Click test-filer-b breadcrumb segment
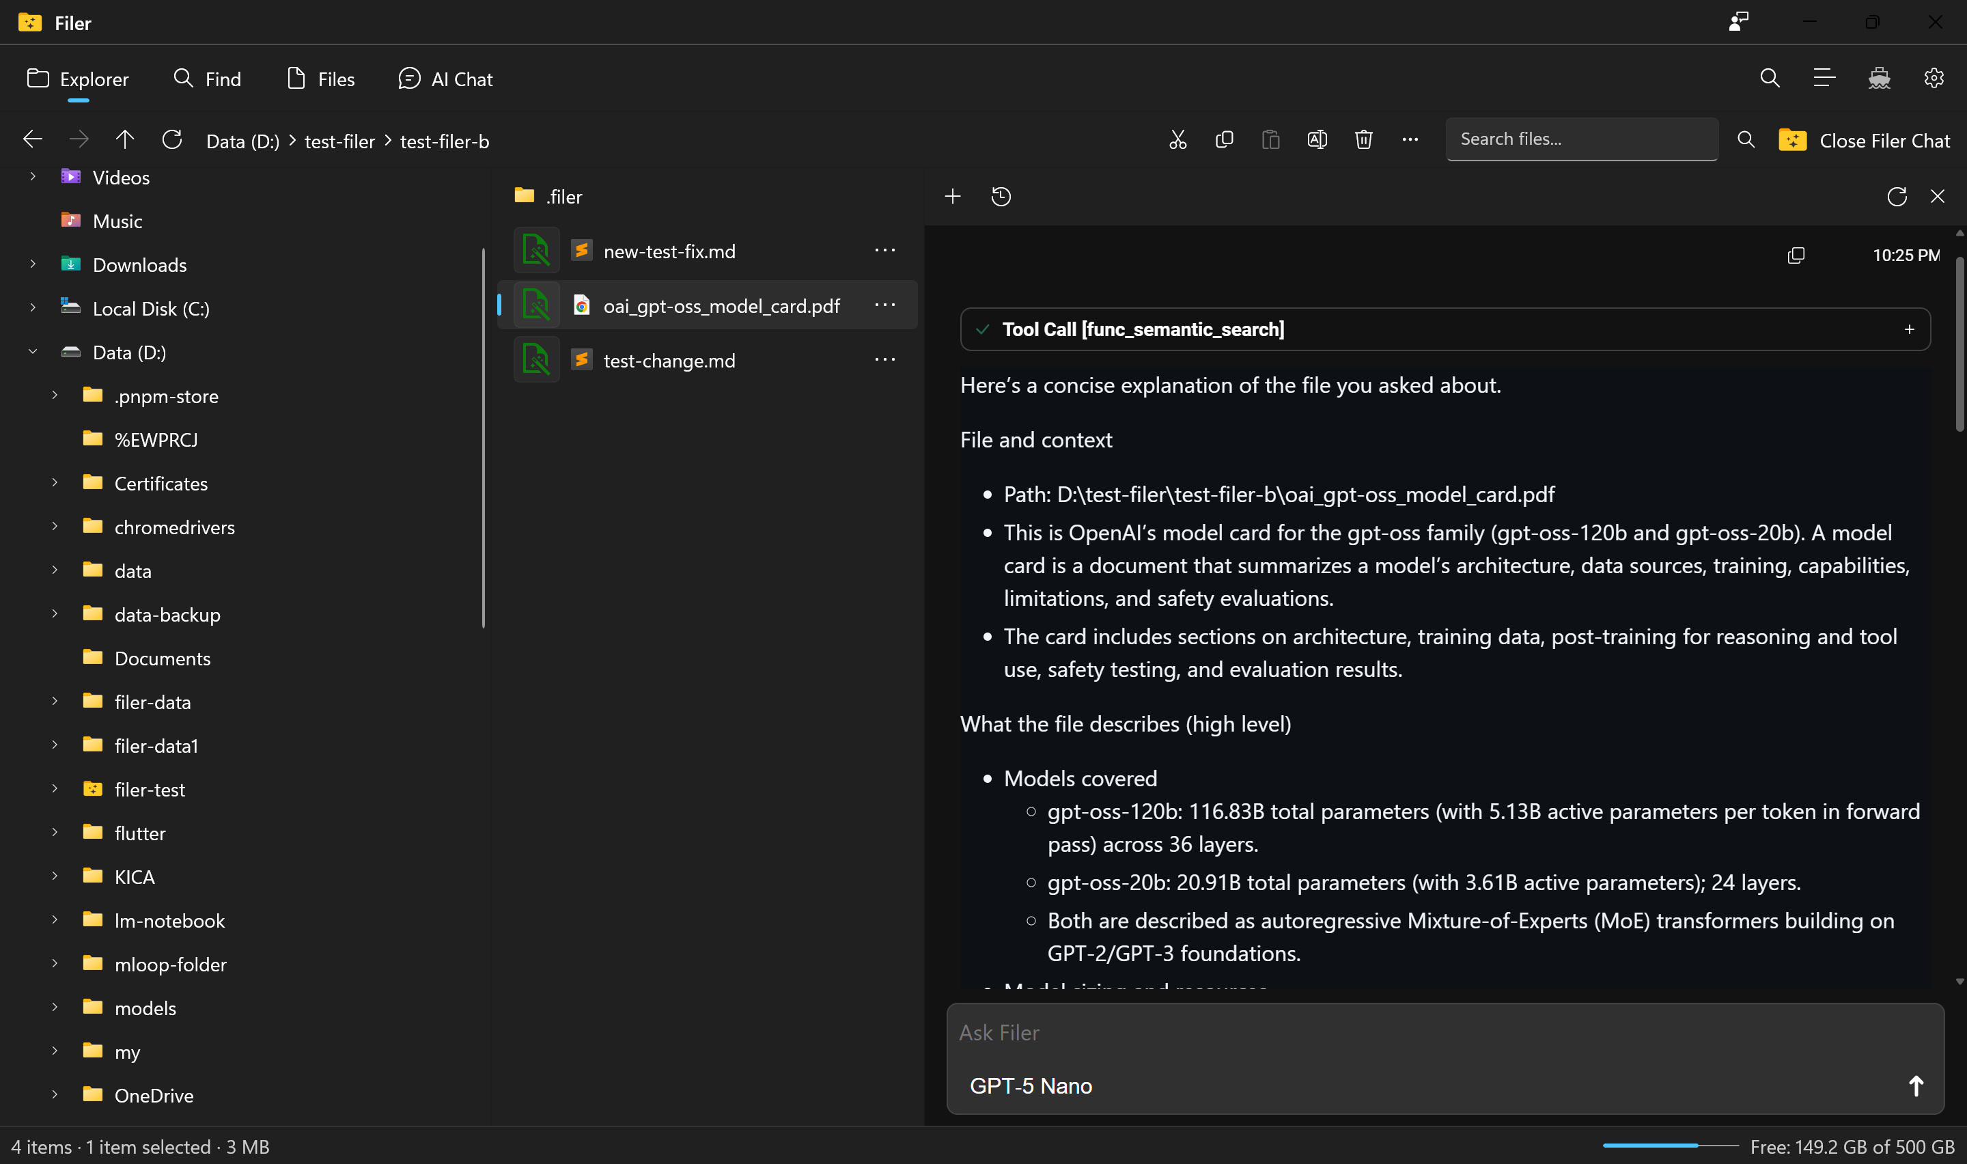 445,141
